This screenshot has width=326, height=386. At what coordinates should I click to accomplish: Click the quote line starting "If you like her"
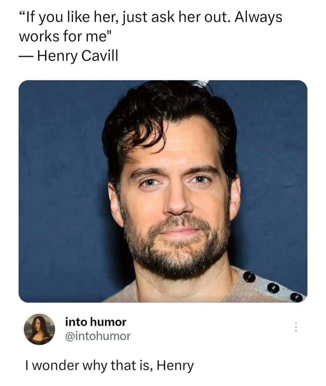(x=151, y=18)
